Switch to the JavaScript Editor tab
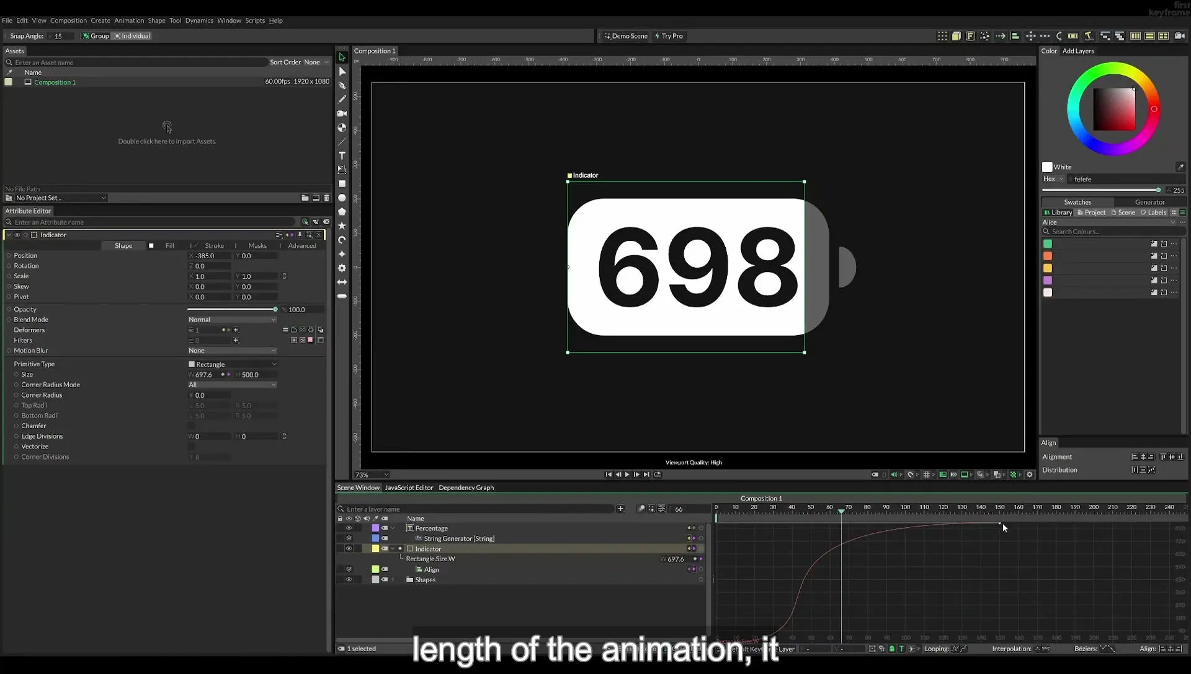 409,488
